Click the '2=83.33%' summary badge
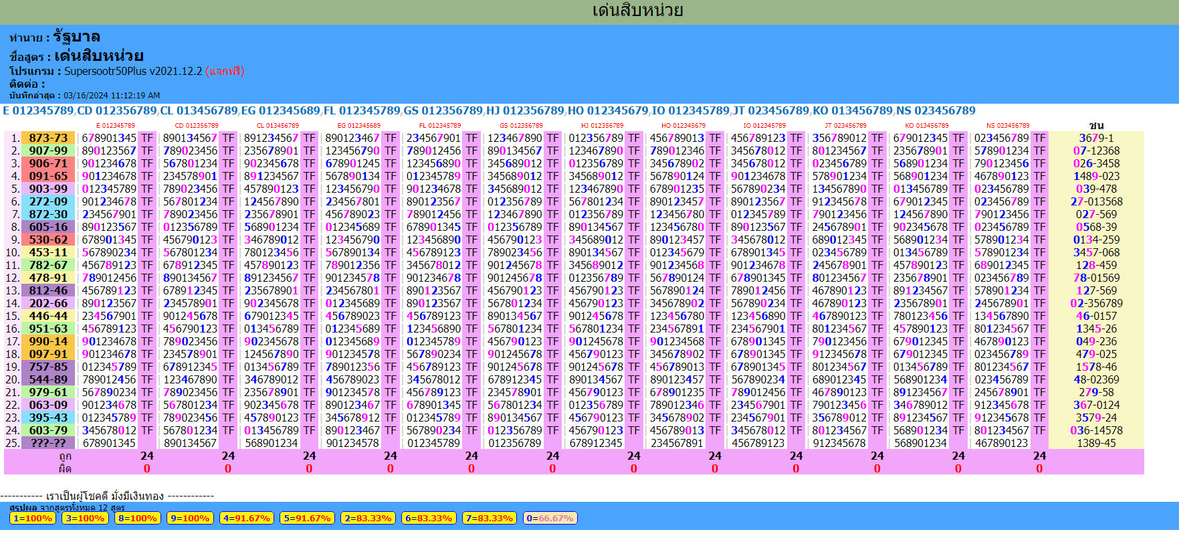 click(x=368, y=519)
